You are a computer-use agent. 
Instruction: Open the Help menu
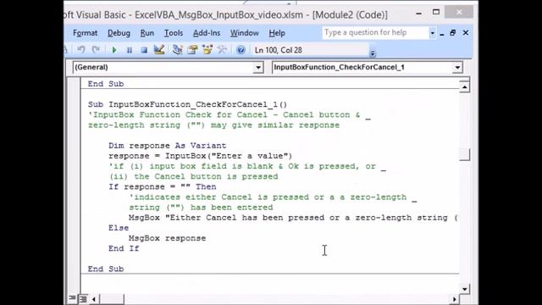(x=277, y=33)
